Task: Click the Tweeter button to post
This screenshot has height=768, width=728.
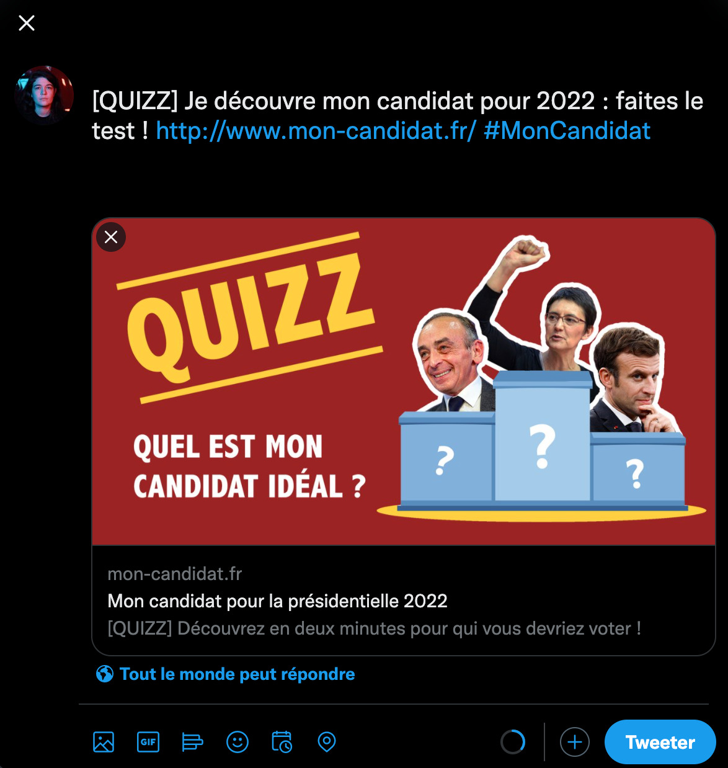Action: [x=660, y=742]
